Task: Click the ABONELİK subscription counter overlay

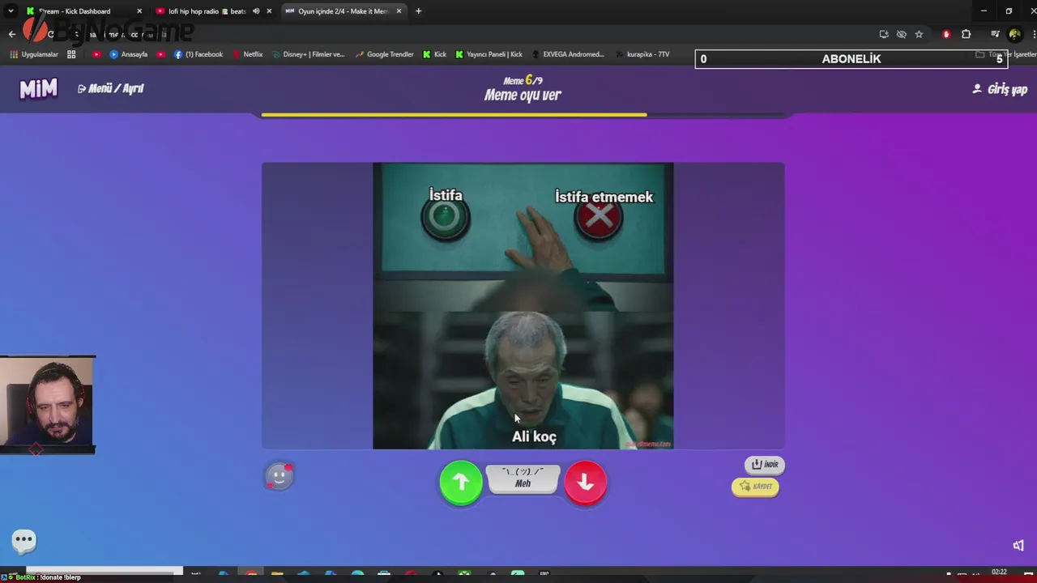Action: point(851,59)
